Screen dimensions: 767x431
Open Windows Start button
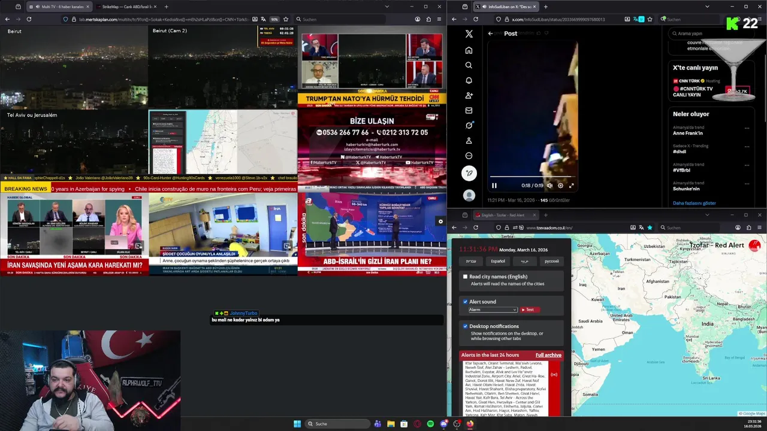pos(297,424)
